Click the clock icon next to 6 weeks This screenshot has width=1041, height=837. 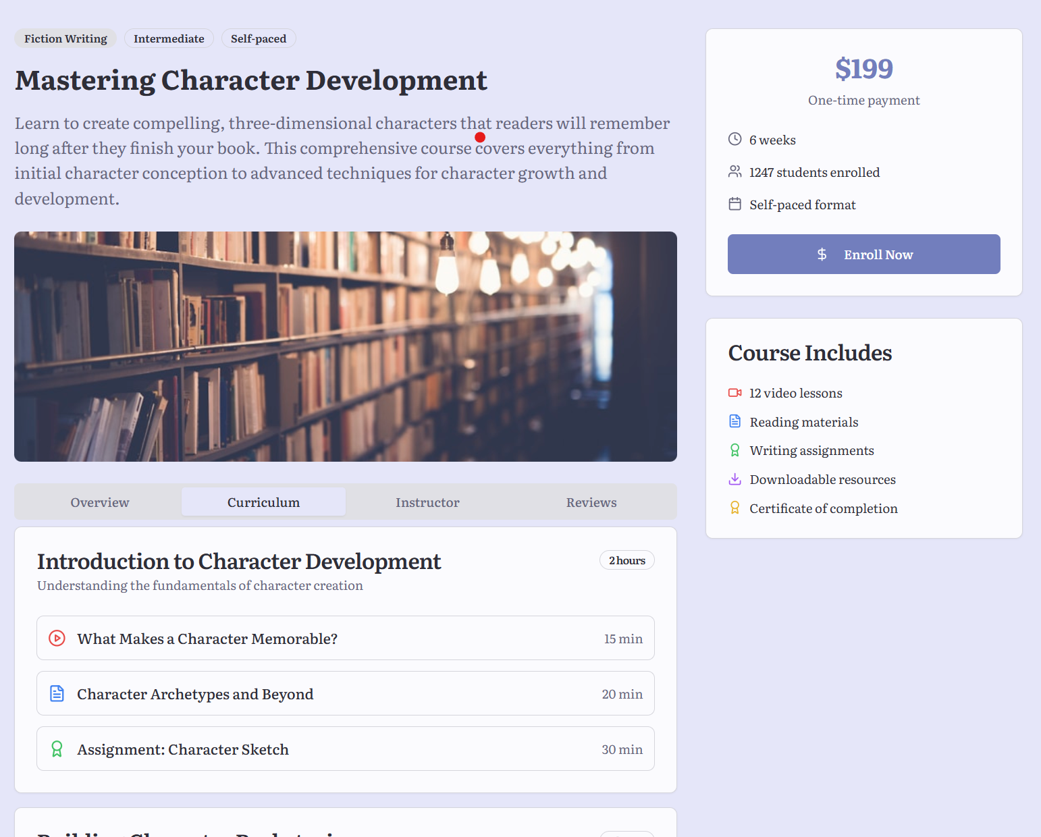click(735, 139)
